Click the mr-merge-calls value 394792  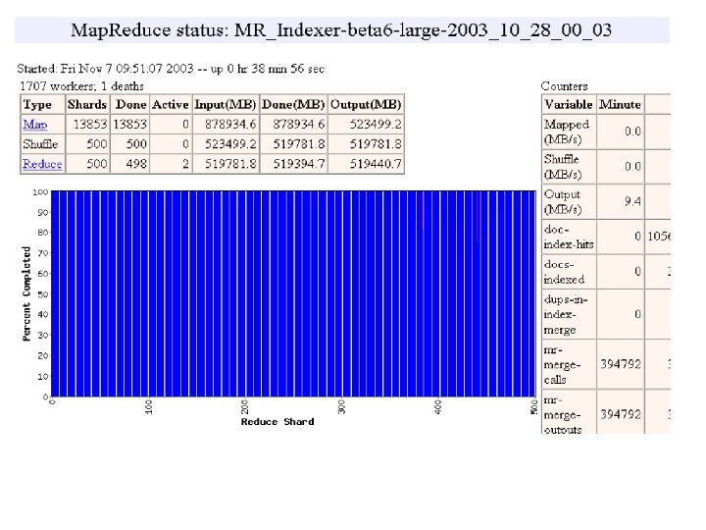pos(620,364)
